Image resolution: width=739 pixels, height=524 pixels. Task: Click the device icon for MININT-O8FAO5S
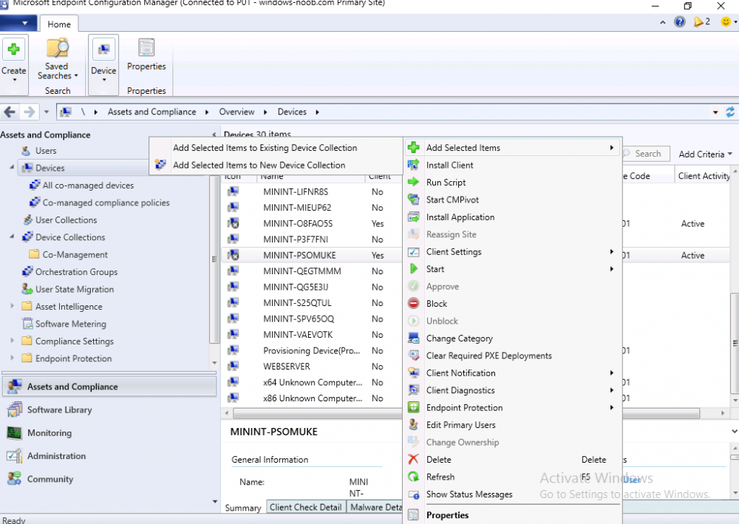(x=233, y=223)
